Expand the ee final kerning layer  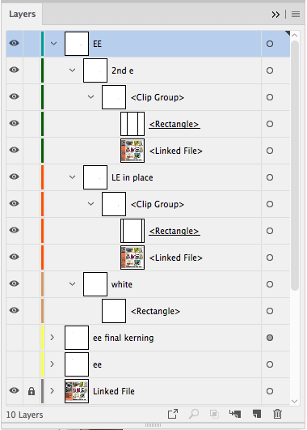tap(52, 338)
